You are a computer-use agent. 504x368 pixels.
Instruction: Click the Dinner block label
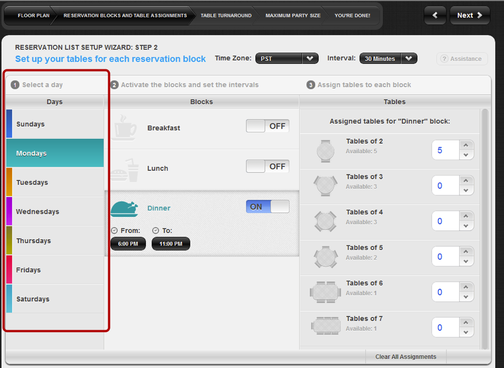pos(159,208)
